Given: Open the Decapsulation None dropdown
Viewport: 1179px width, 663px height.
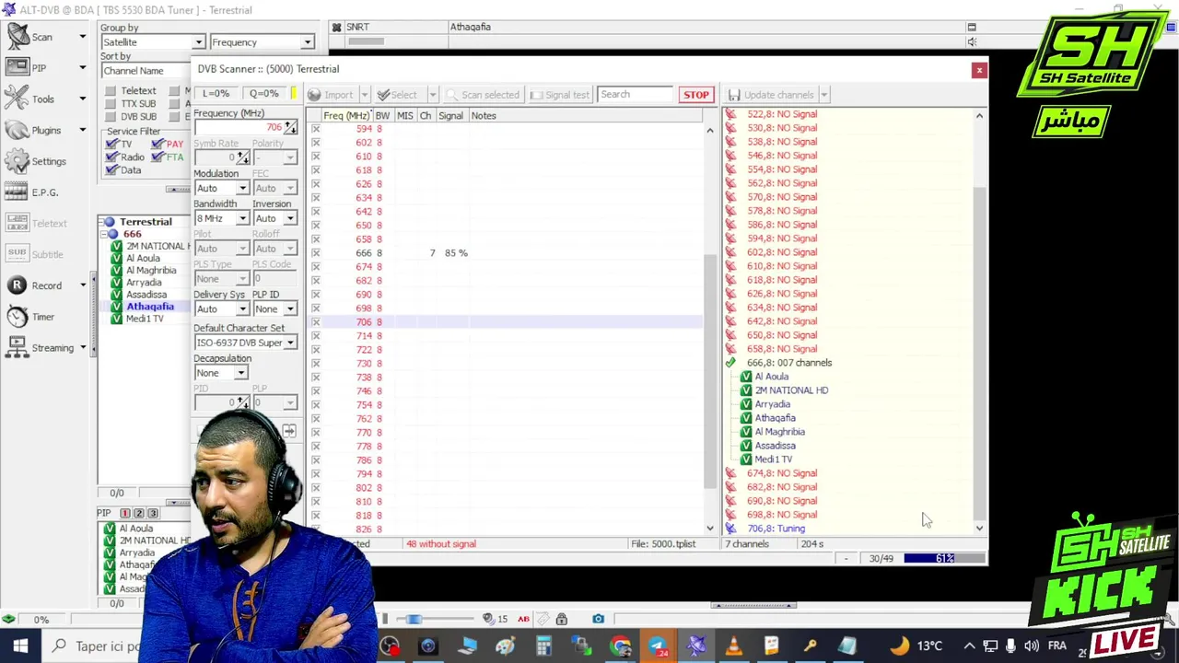Looking at the screenshot, I should click(221, 373).
